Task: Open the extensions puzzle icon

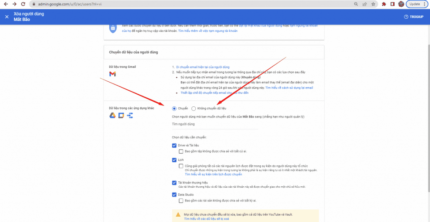Action: click(x=384, y=4)
